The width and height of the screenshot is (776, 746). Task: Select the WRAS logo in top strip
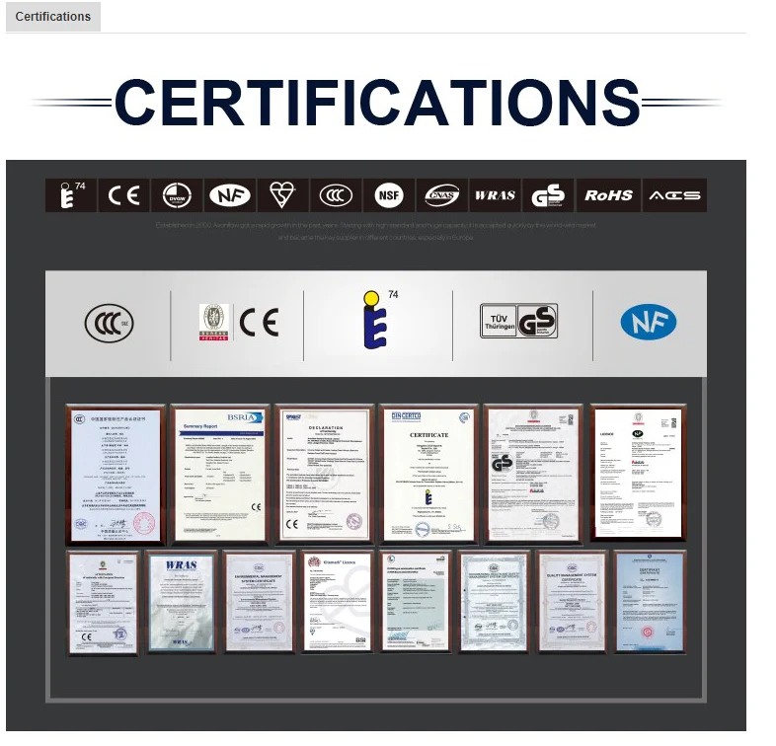495,195
